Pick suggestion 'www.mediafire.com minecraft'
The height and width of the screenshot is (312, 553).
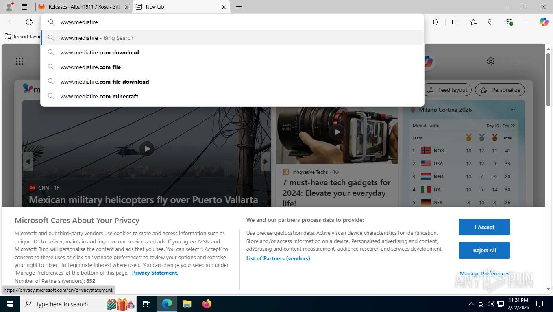pyautogui.click(x=232, y=96)
